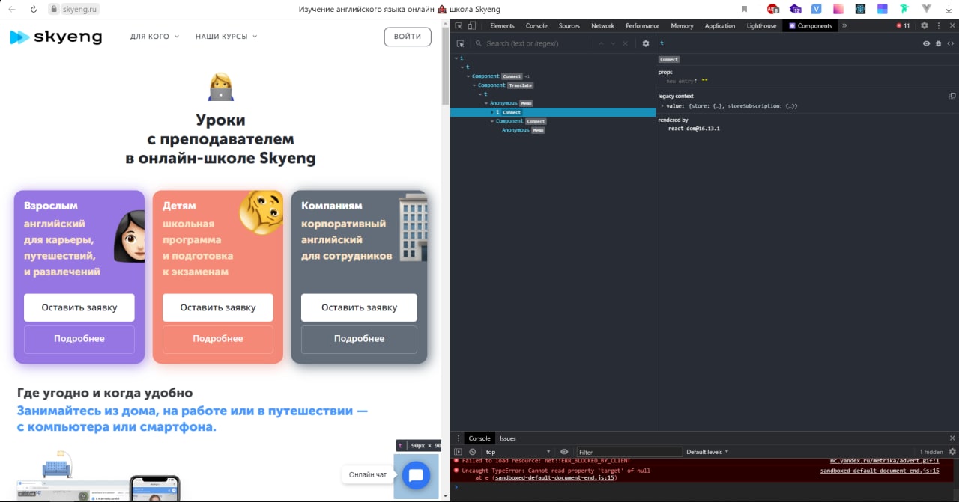The height and width of the screenshot is (502, 959).
Task: Log component data to console bug icon
Action: pos(938,43)
